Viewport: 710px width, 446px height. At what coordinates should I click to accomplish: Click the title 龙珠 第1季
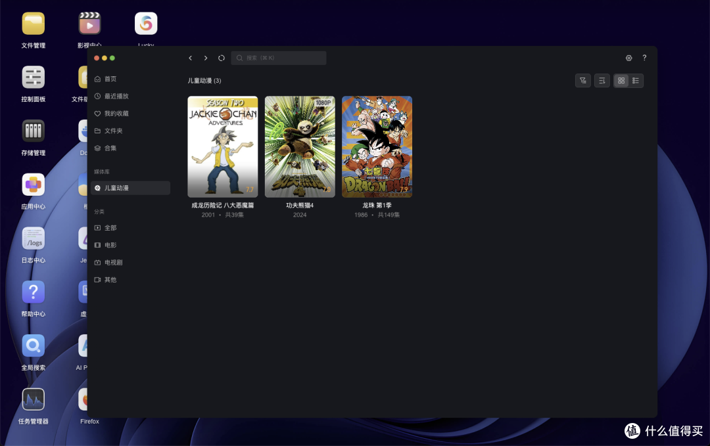pos(377,206)
